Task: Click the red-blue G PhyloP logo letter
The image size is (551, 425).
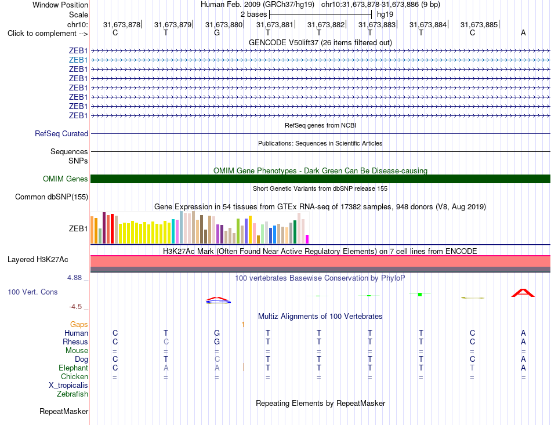Action: (x=218, y=300)
